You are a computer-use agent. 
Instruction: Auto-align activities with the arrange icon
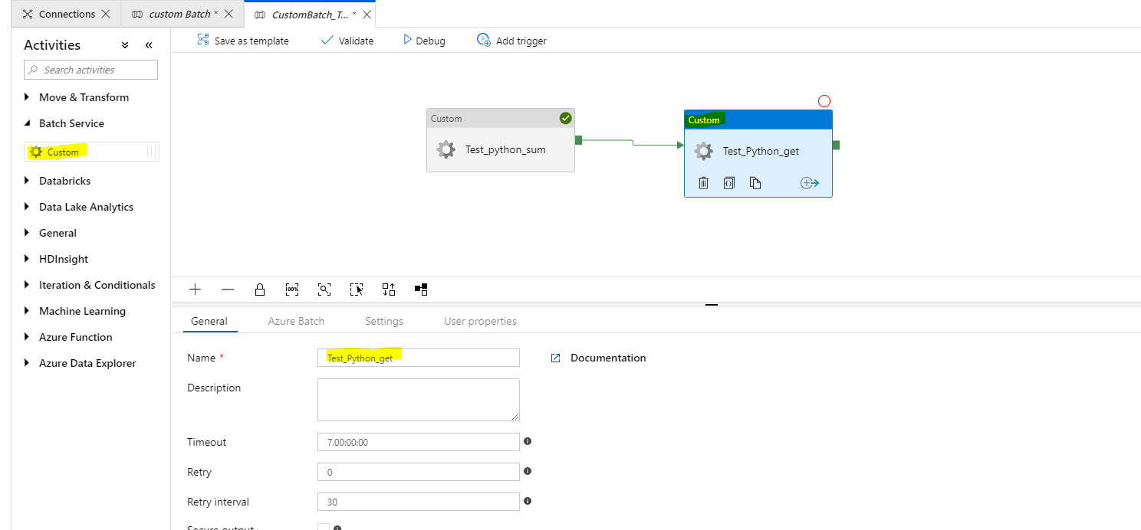pyautogui.click(x=389, y=289)
